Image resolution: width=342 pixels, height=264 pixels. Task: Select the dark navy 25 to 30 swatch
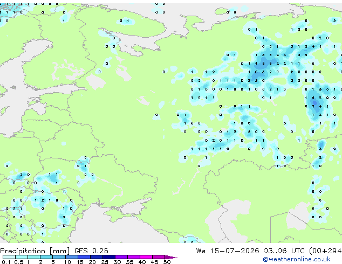tap(109, 257)
